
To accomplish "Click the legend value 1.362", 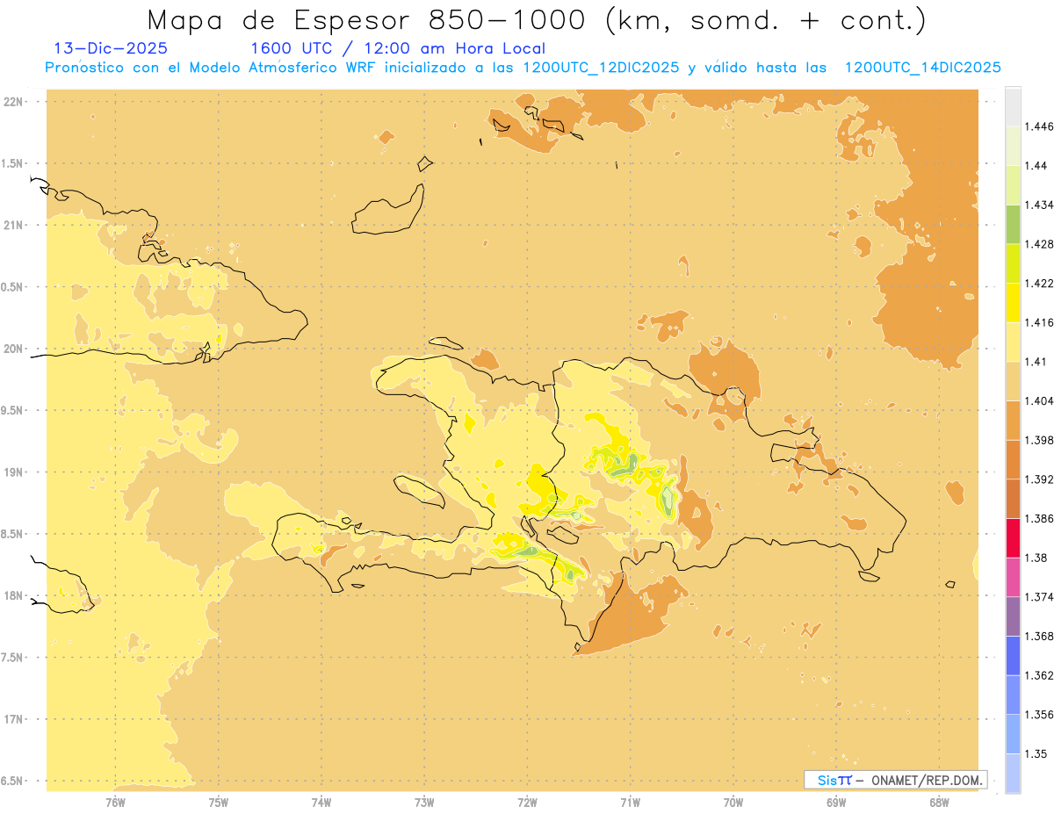I will 1039,675.
